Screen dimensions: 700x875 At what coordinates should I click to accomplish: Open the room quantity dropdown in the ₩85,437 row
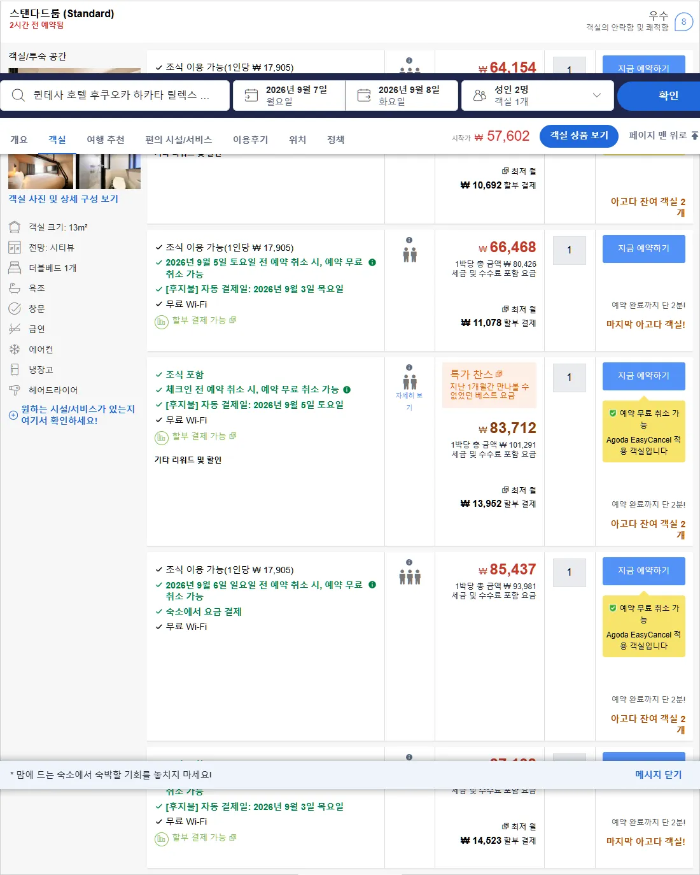[569, 573]
